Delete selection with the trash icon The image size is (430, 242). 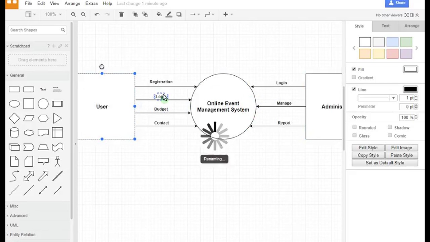point(121,14)
